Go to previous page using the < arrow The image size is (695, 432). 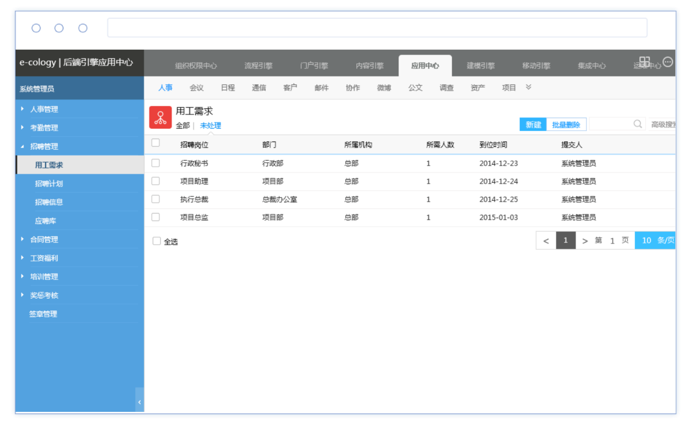click(x=546, y=241)
